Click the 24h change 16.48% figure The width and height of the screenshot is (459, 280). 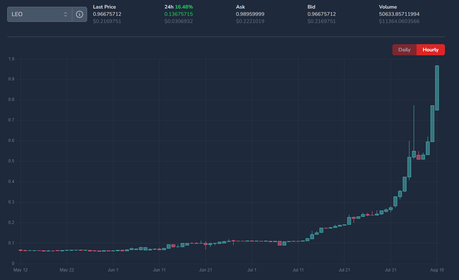point(184,7)
